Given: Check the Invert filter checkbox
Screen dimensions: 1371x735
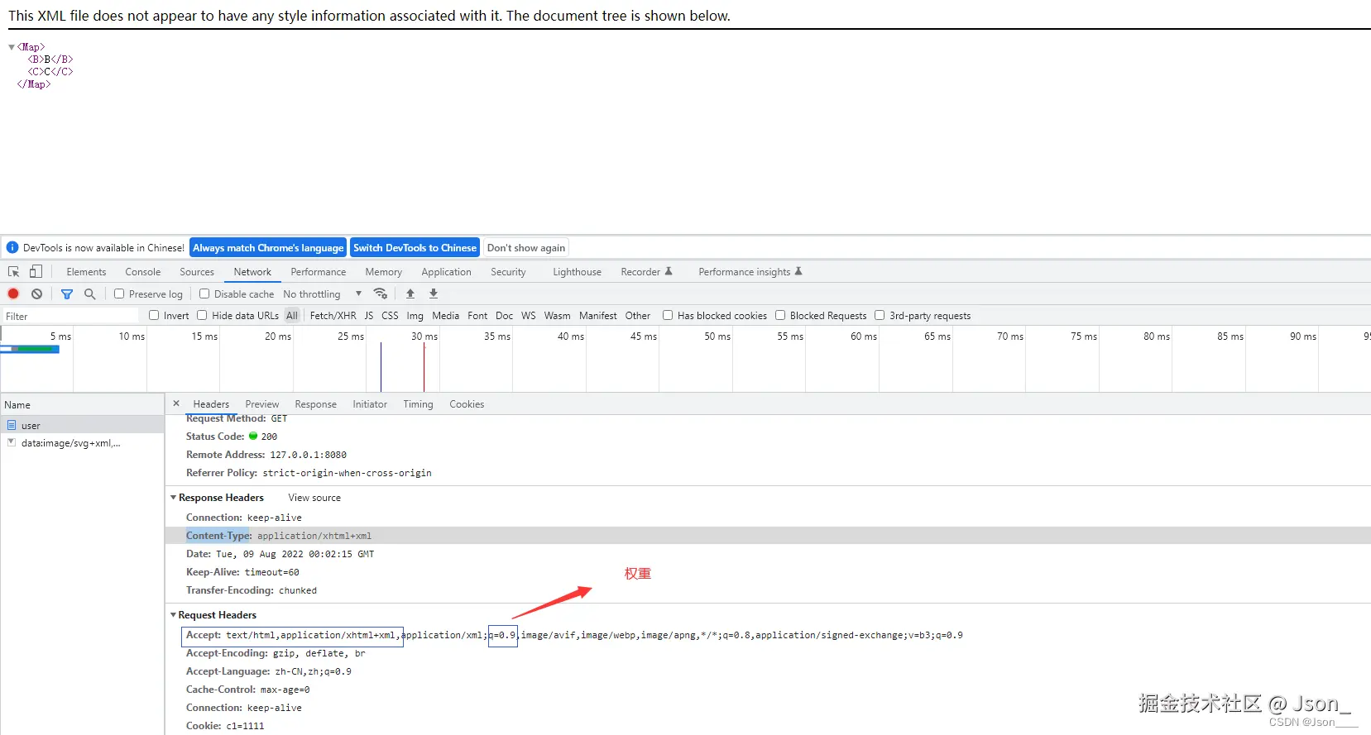Looking at the screenshot, I should (154, 315).
